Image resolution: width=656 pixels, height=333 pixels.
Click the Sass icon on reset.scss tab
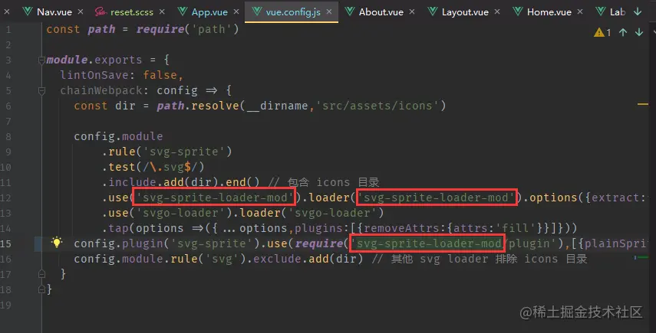[x=101, y=11]
